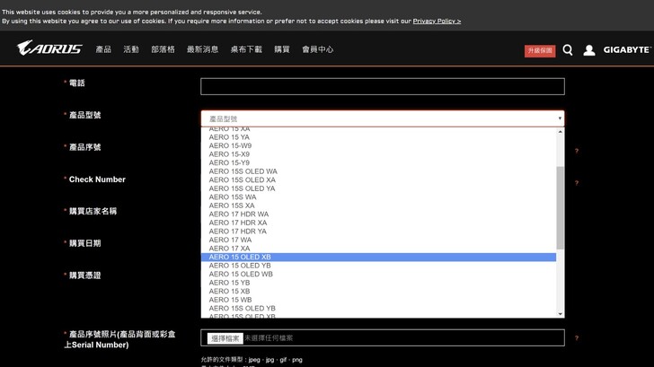Viewport: 654px width, 367px height.
Task: Open the user account icon
Action: tap(589, 50)
